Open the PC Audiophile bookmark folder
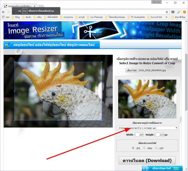This screenshot has width=188, height=171. pyautogui.click(x=136, y=17)
